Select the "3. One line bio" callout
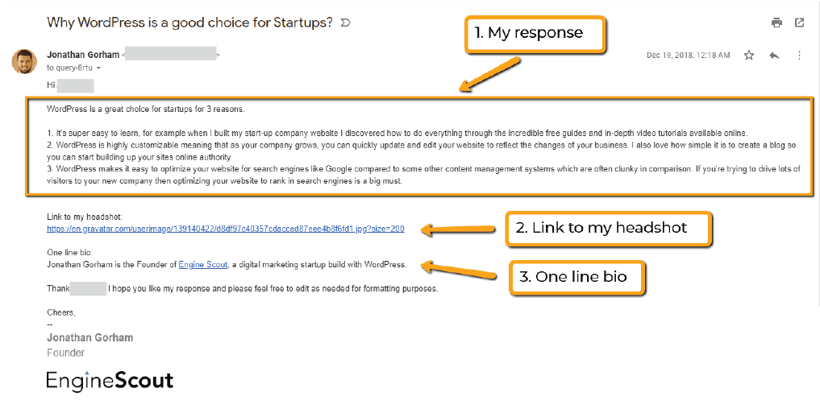Image resolution: width=820 pixels, height=405 pixels. pos(580,277)
